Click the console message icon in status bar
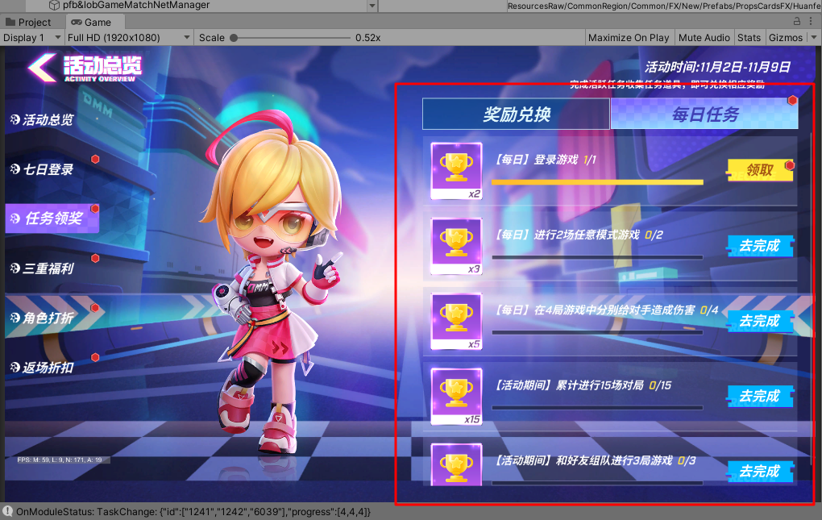The image size is (822, 520). pyautogui.click(x=8, y=512)
